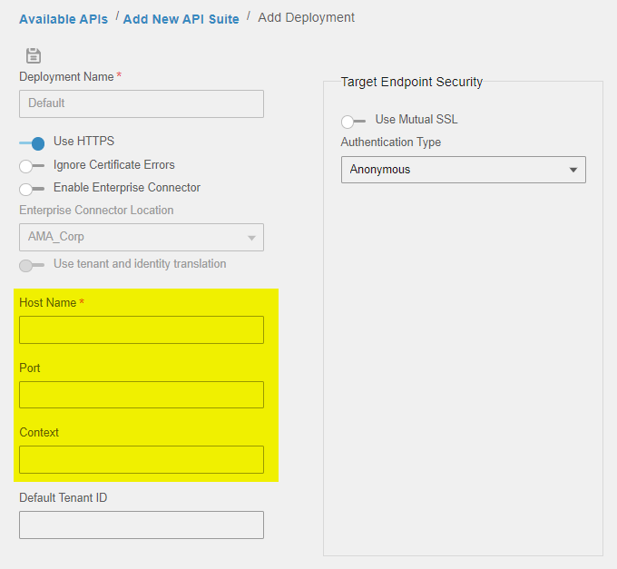
Task: Click the save disk icon
Action: (x=34, y=55)
